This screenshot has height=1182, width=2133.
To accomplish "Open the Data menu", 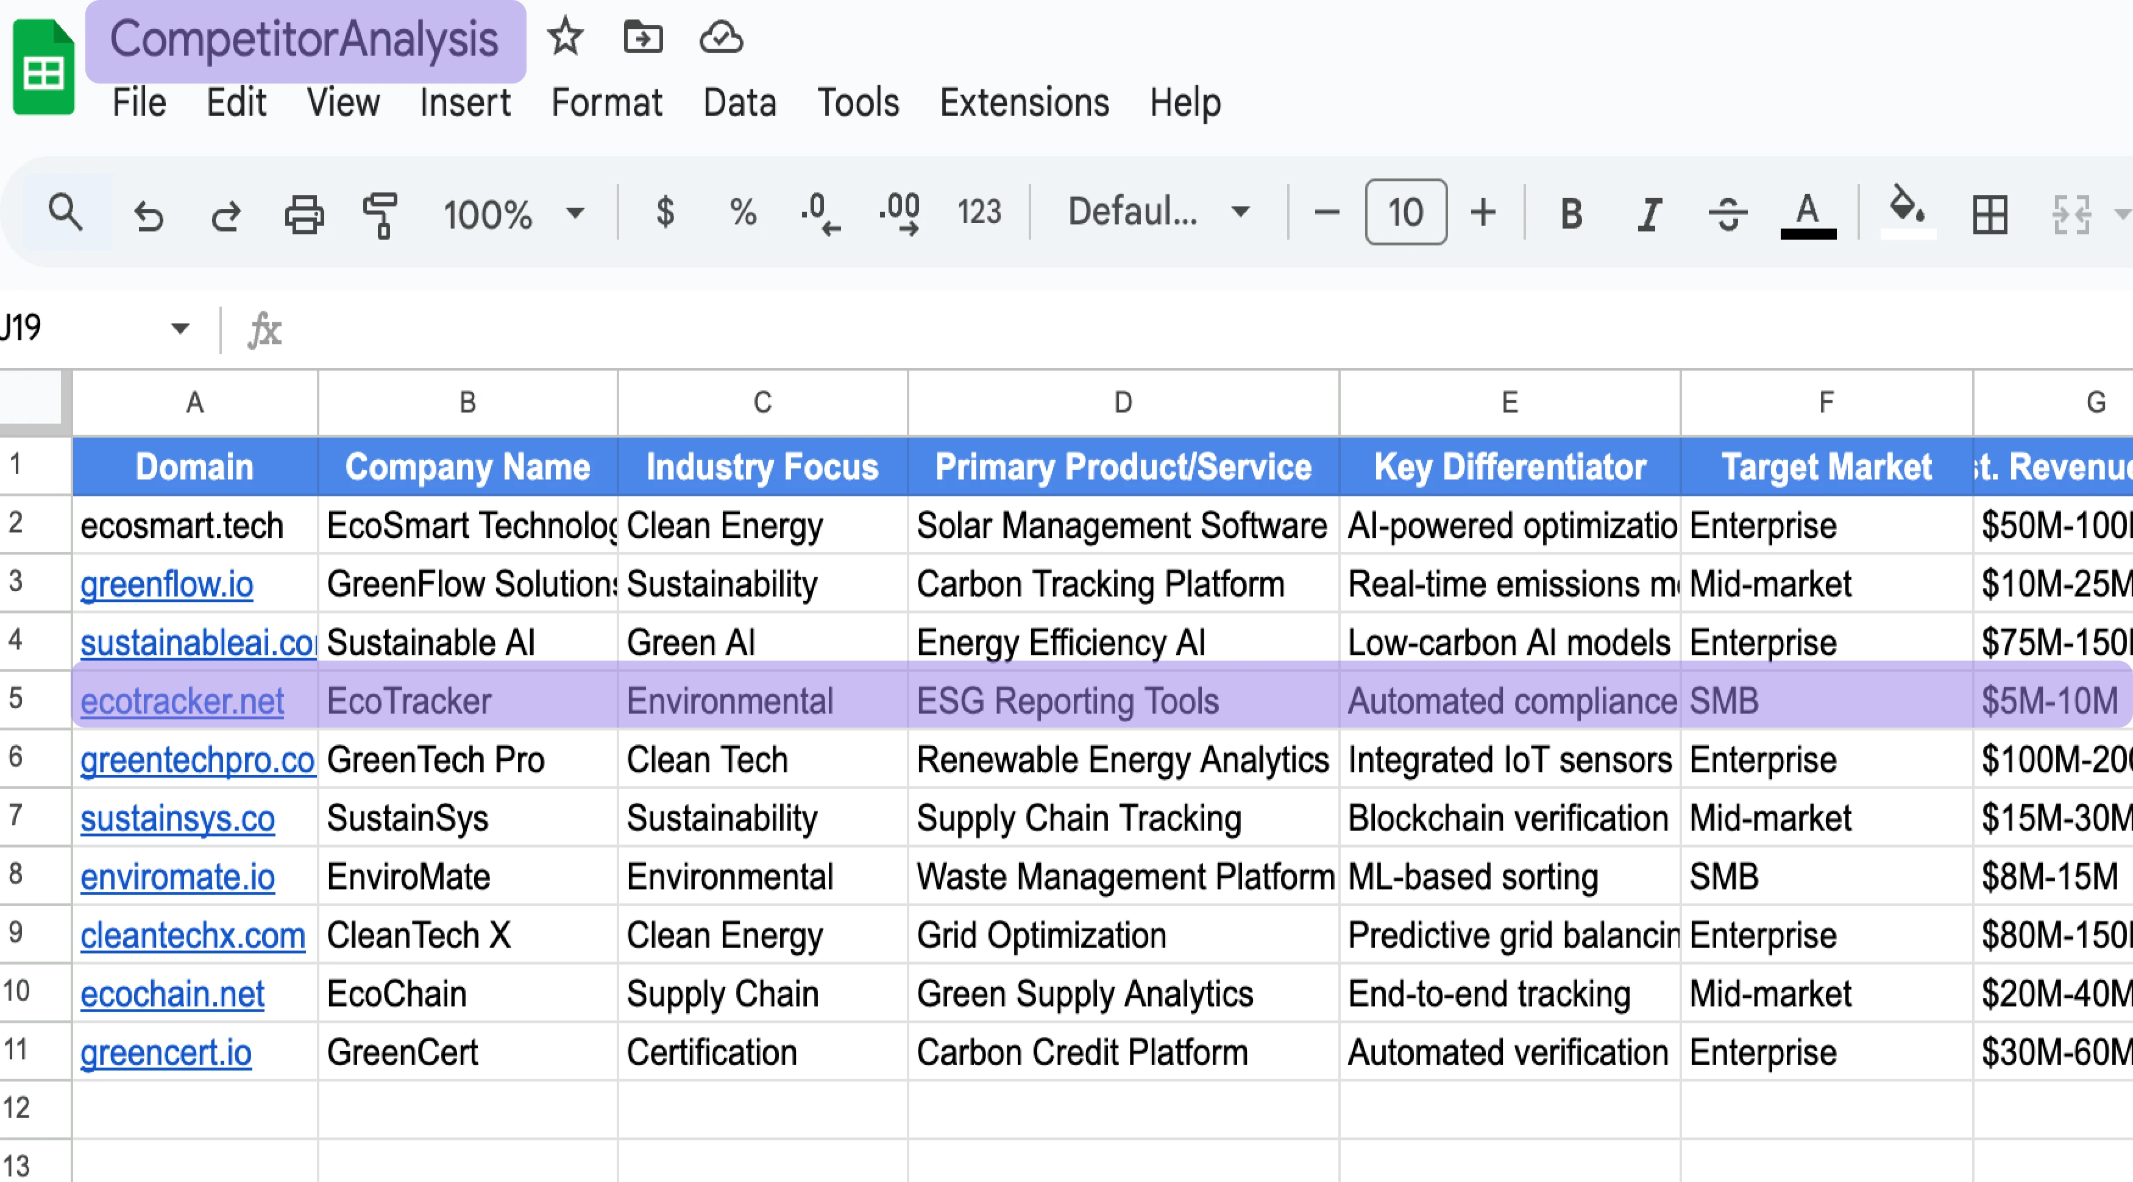I will tap(739, 102).
